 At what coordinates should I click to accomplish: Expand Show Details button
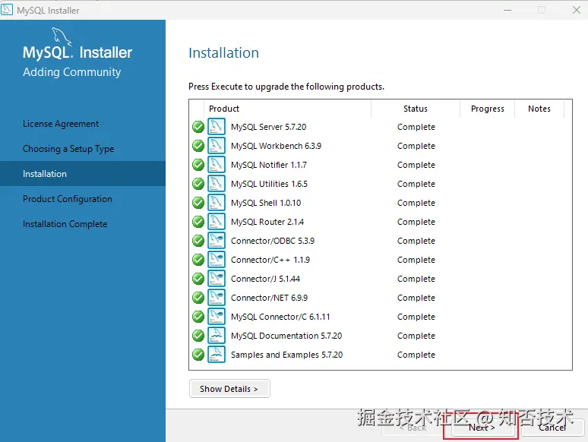tap(229, 389)
